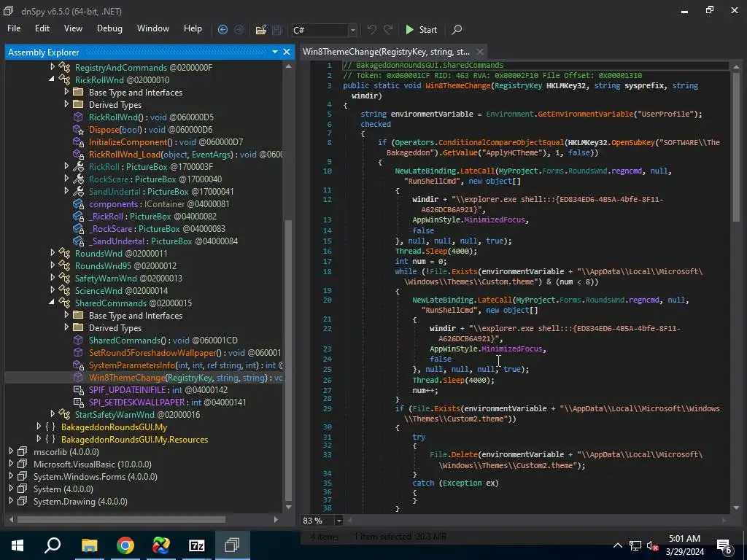Click the redo toolbar icon
Image resolution: width=747 pixels, height=560 pixels.
(388, 29)
